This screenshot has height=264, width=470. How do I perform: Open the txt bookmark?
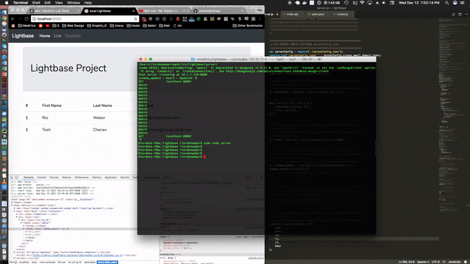pos(177,26)
